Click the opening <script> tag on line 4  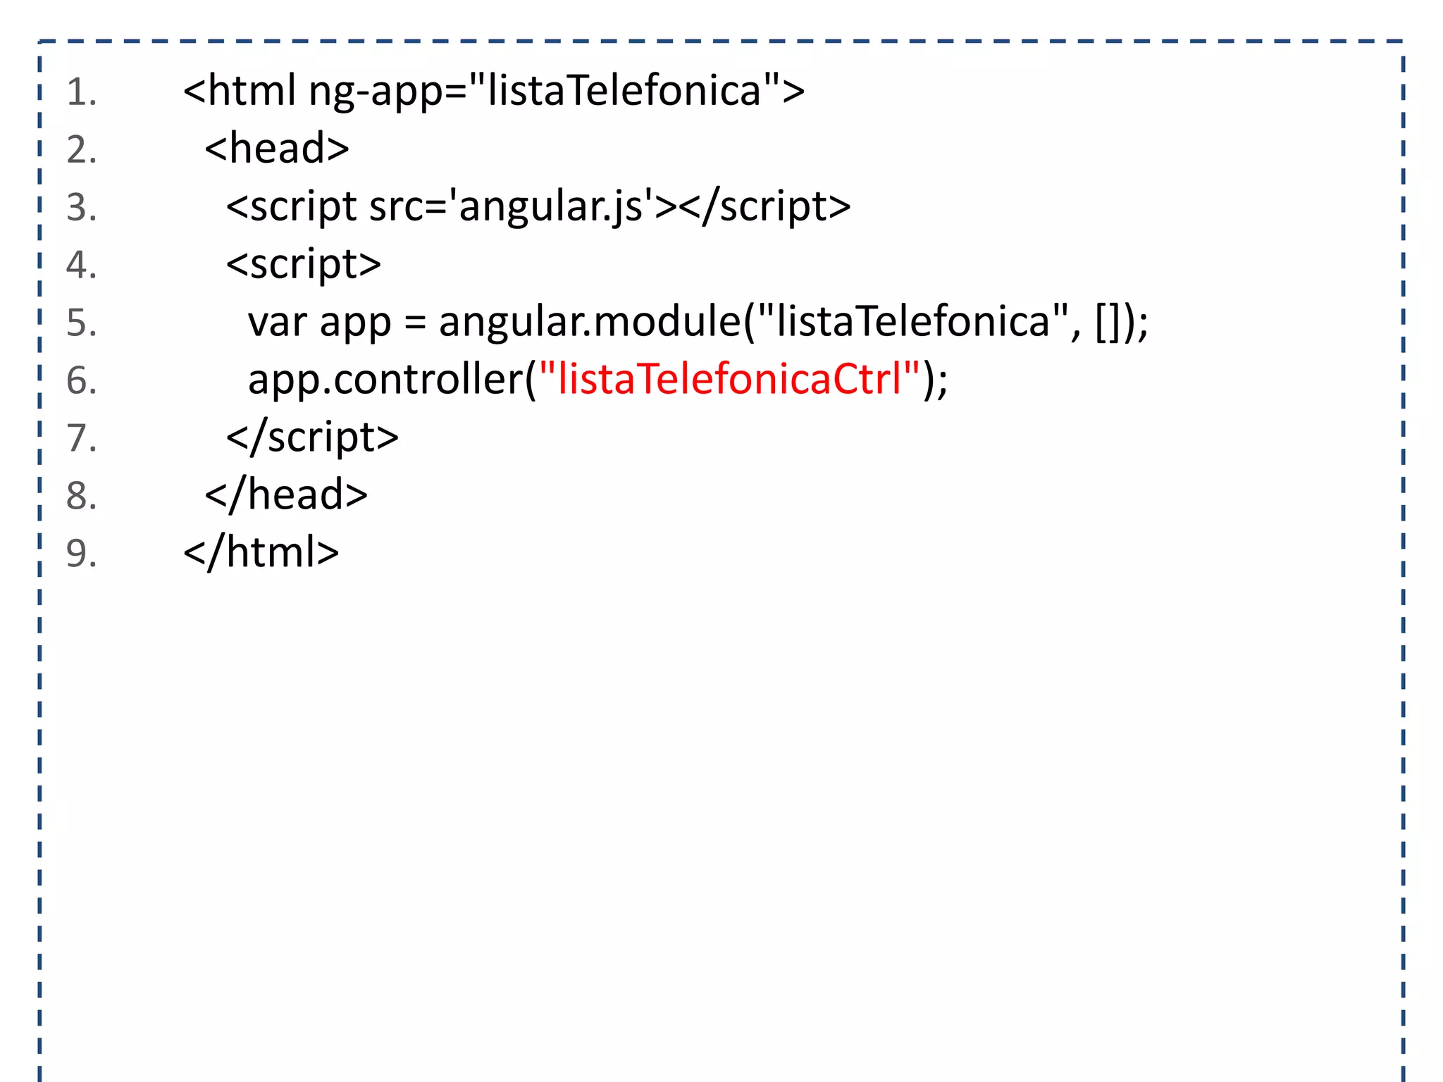(x=304, y=266)
